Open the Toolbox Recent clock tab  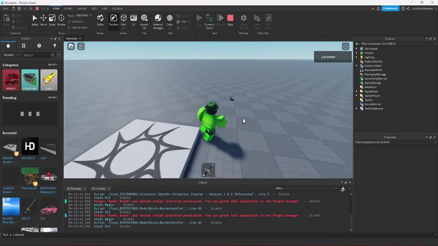(39, 45)
